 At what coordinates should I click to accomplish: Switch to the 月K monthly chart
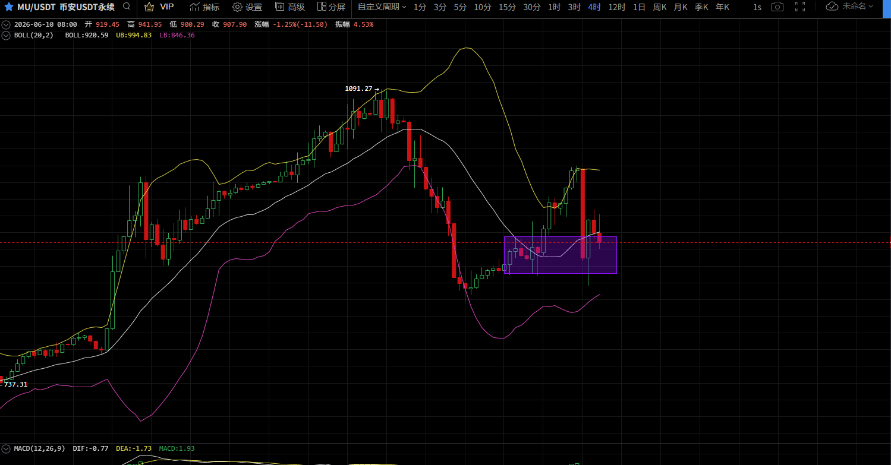681,7
